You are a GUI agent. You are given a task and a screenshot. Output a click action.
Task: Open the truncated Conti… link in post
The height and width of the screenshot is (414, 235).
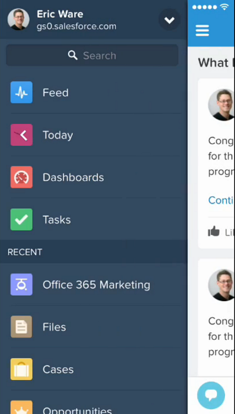221,201
